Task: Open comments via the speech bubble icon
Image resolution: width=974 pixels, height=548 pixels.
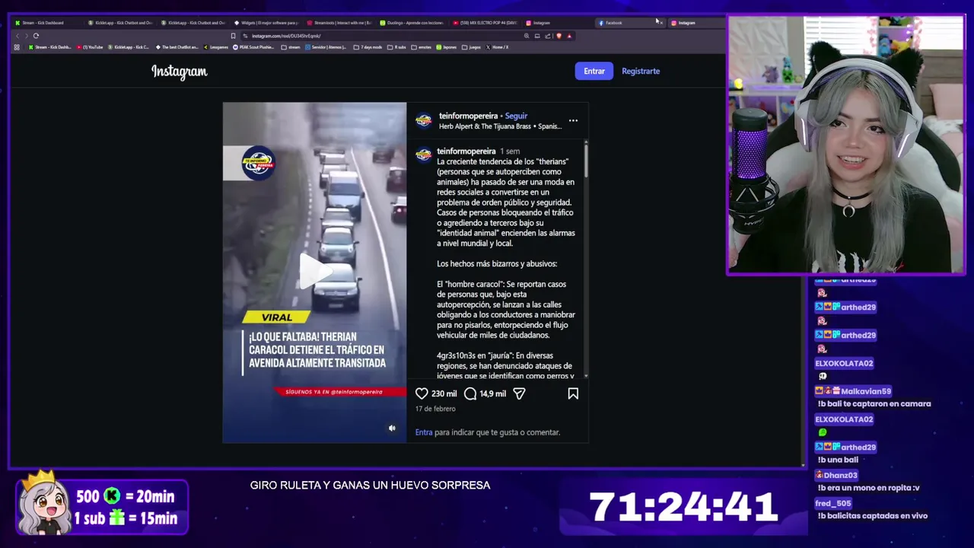Action: tap(470, 393)
